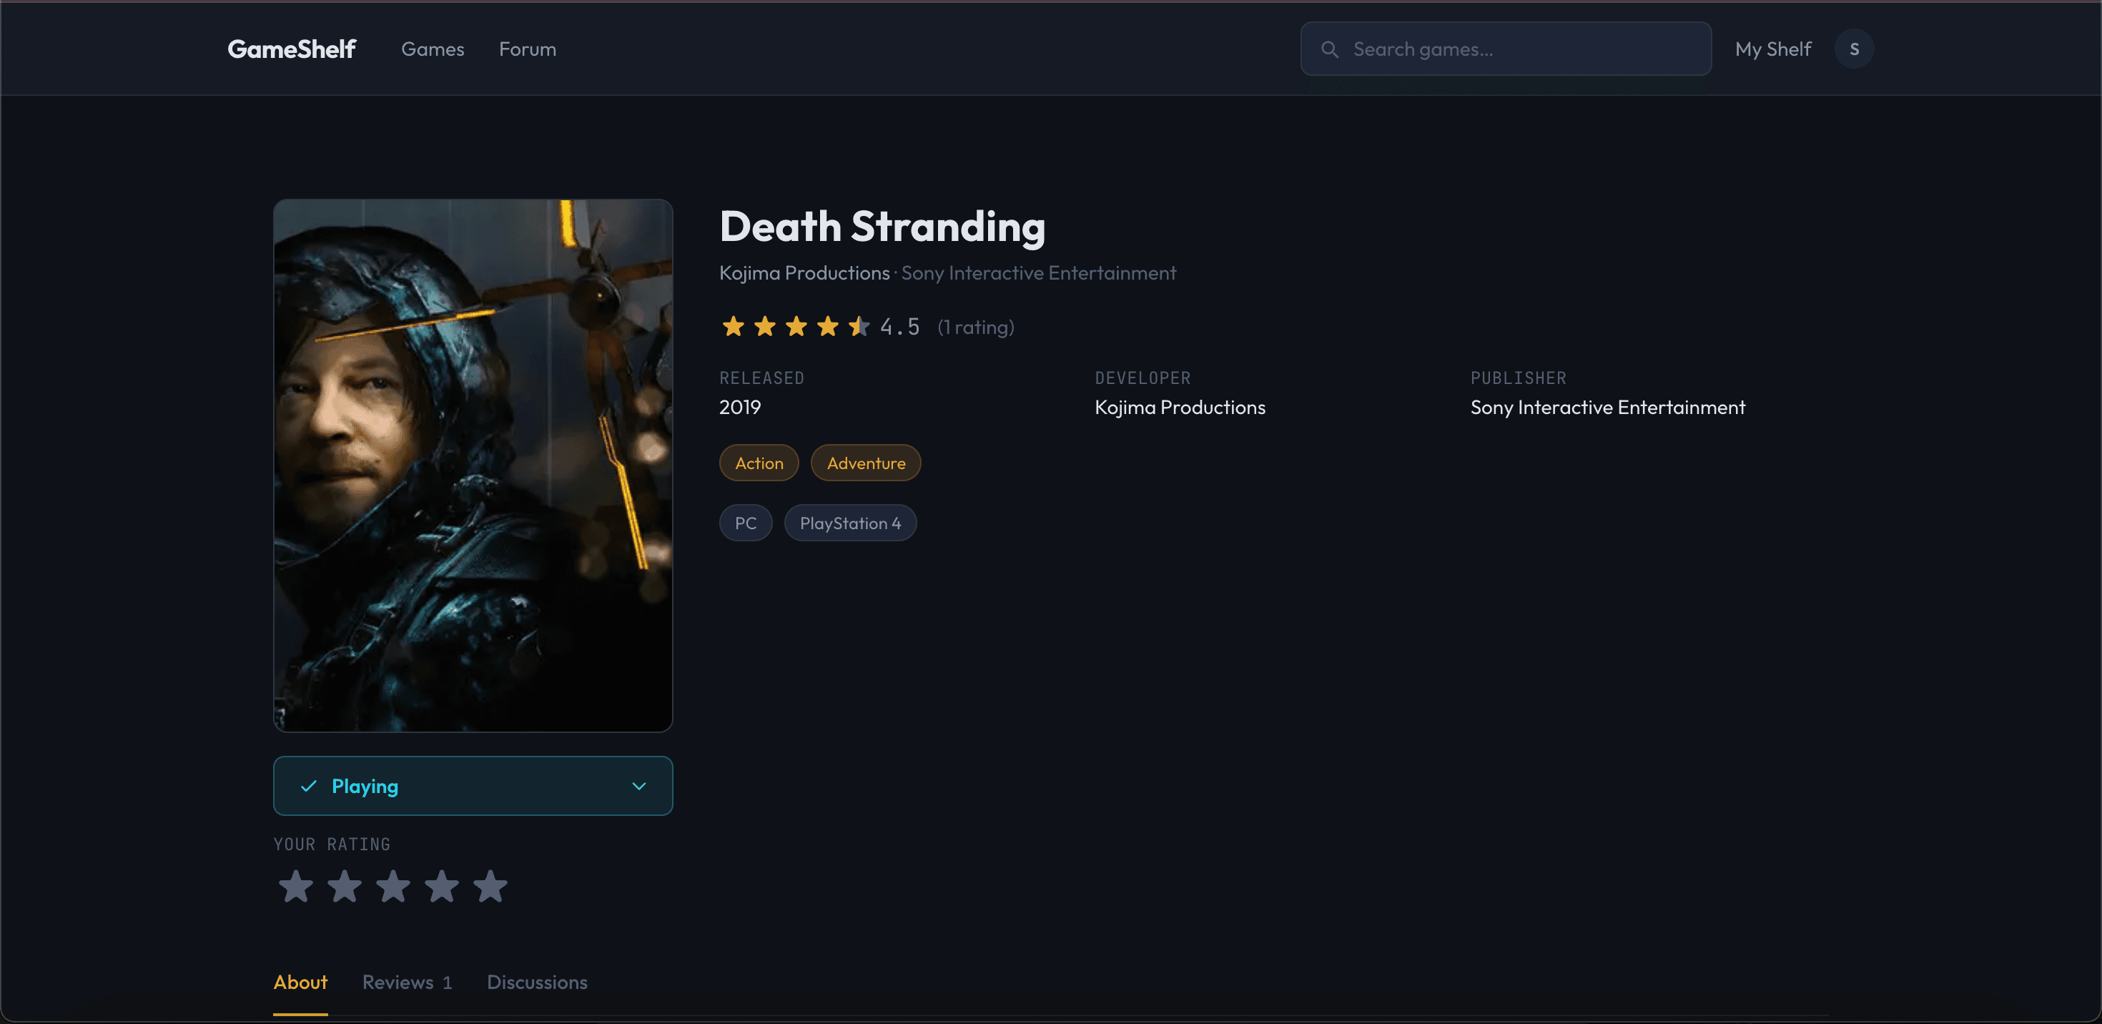Select the Action genre tag
2102x1024 pixels.
pos(758,462)
